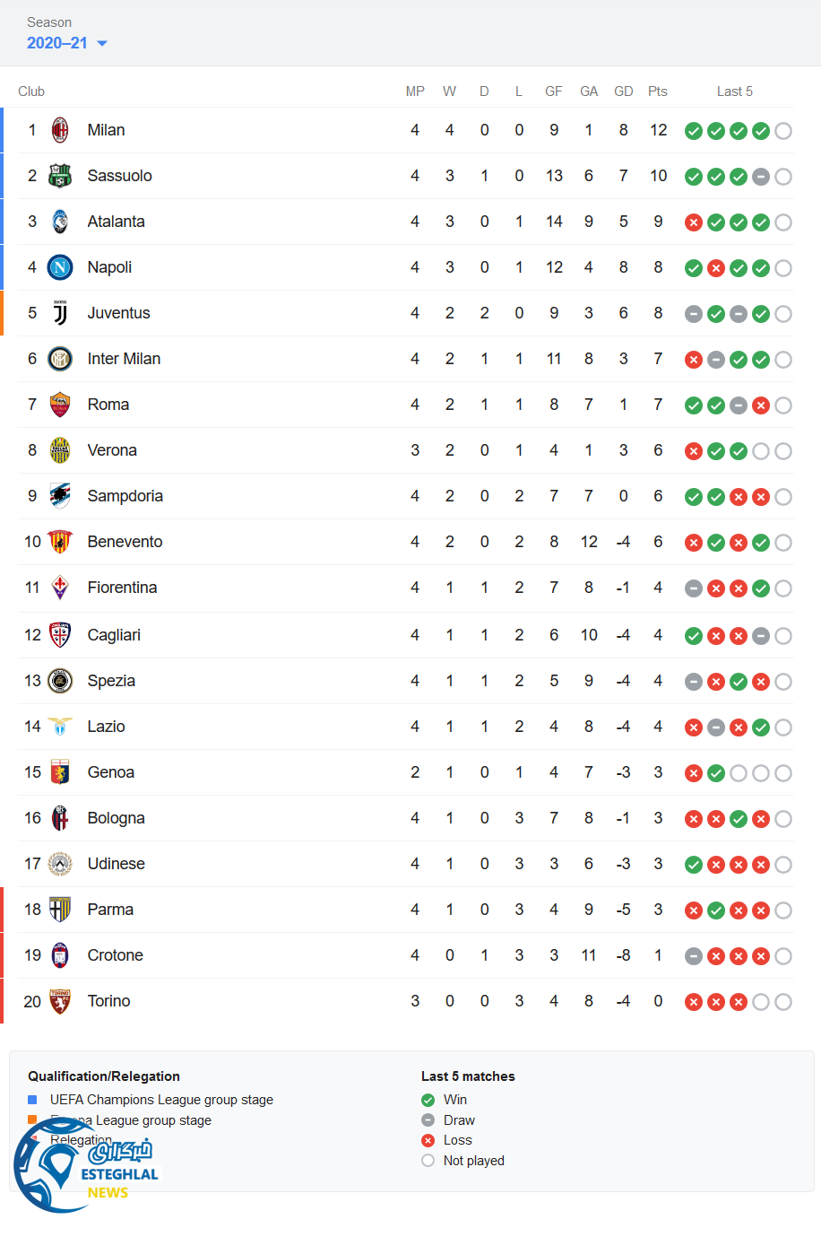
Task: Click the blue Champions League legend swatch
Action: pyautogui.click(x=33, y=1100)
